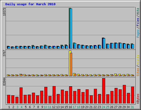Viewport: 141px width, 110px height.
Task: Select day label 26 on the axis
Action: click(112, 107)
